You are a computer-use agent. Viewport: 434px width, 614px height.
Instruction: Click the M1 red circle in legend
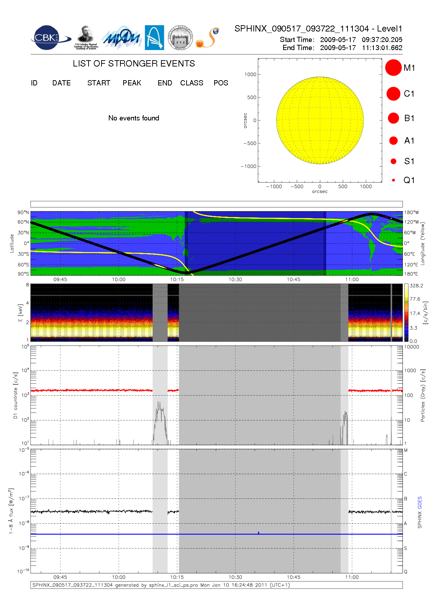393,68
